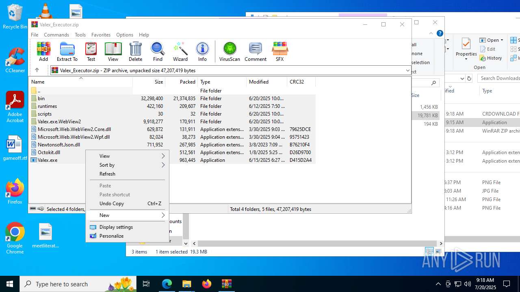520x292 pixels.
Task: Click the Add toolbar icon in WinRAR
Action: pyautogui.click(x=43, y=52)
